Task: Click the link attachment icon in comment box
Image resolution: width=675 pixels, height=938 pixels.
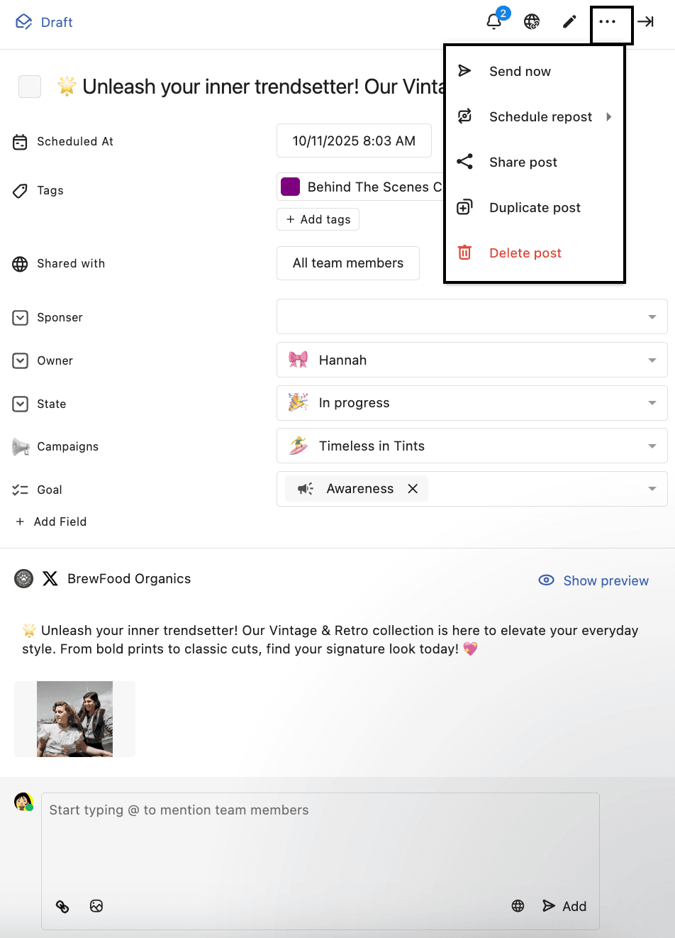Action: pyautogui.click(x=62, y=906)
